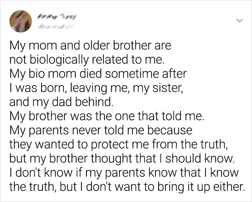Click the word "either." ending the tweet
The height and width of the screenshot is (202, 252).
pyautogui.click(x=229, y=188)
